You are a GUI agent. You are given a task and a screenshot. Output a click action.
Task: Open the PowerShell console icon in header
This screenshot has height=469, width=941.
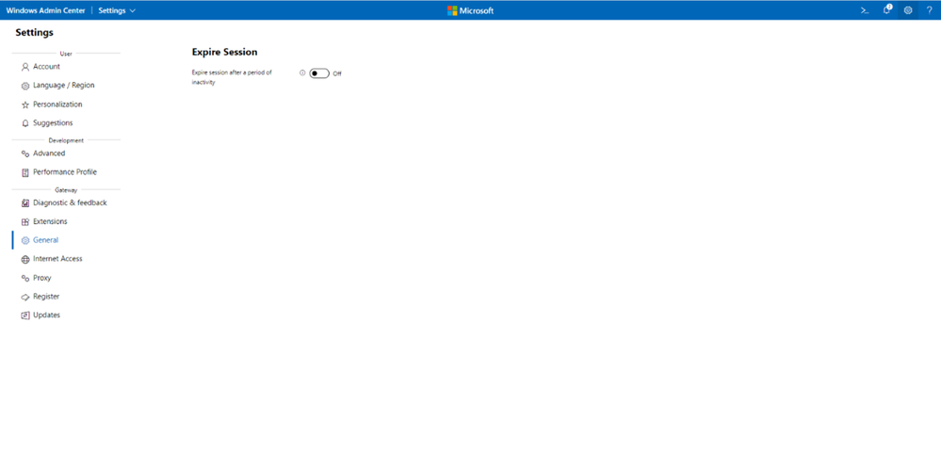[x=865, y=10]
